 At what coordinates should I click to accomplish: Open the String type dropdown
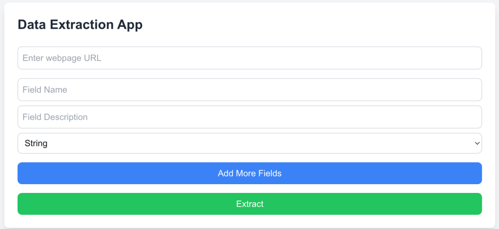point(249,143)
